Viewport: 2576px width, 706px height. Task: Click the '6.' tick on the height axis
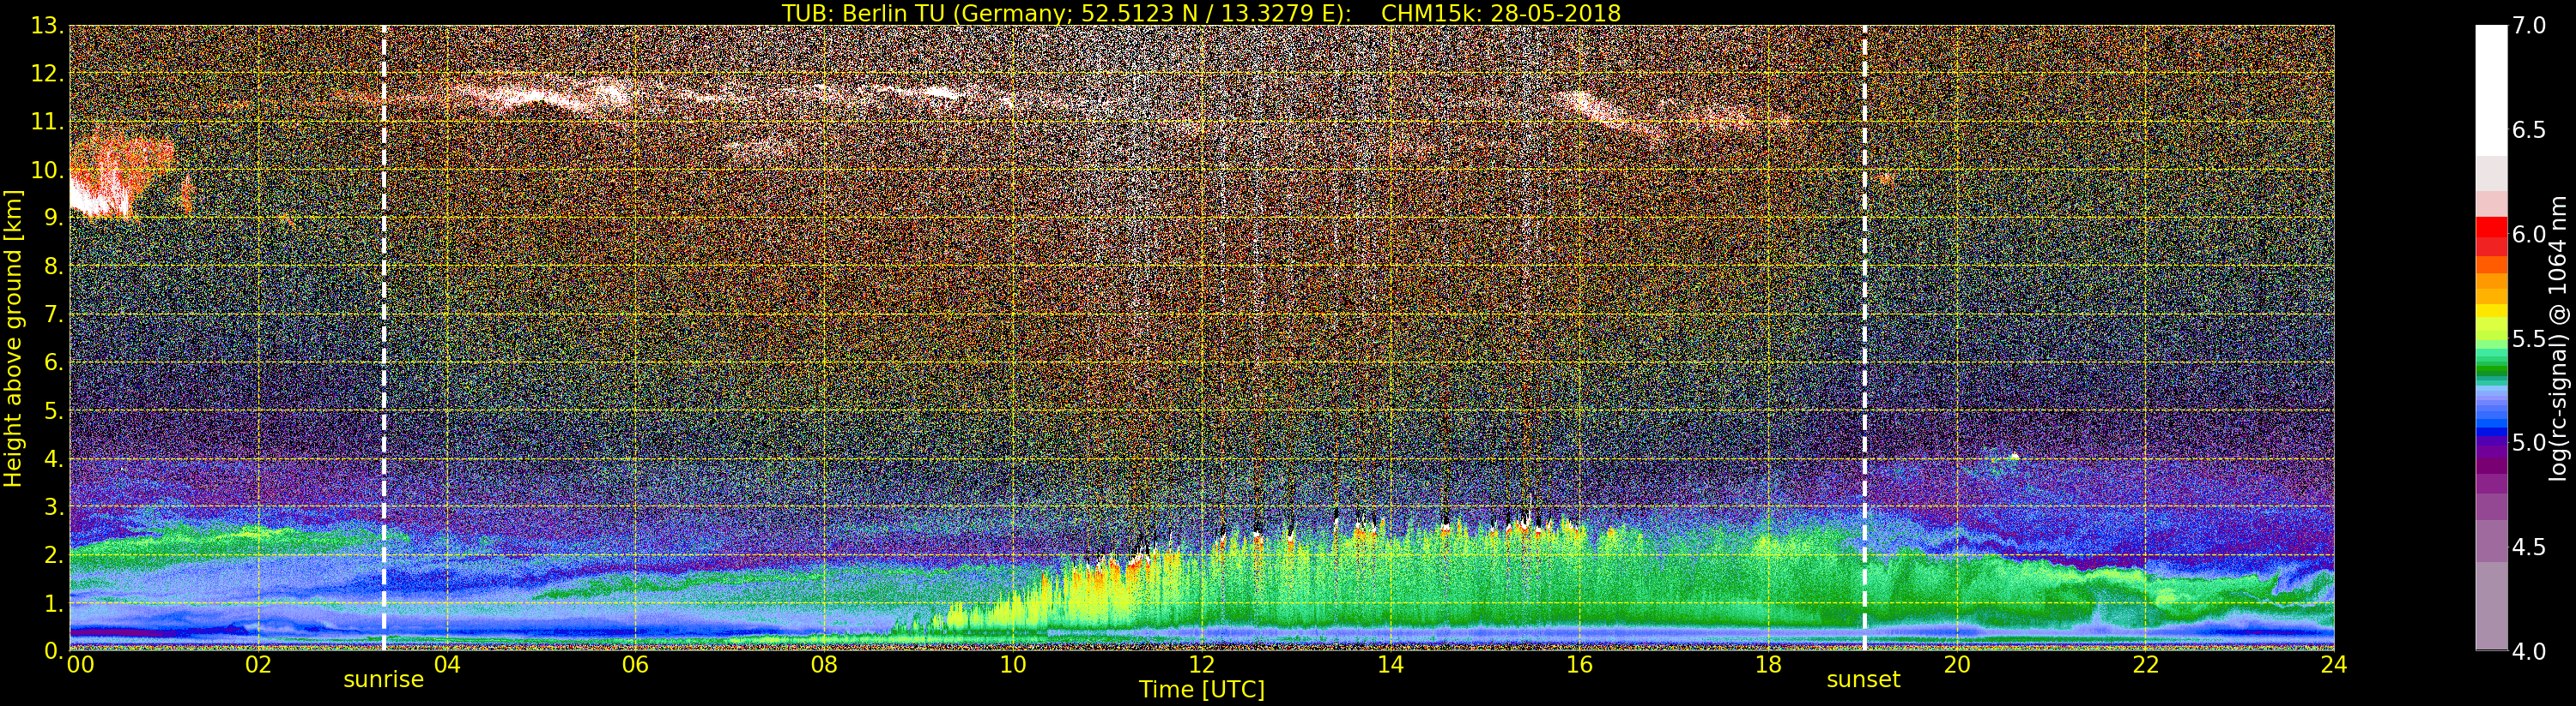click(x=54, y=362)
